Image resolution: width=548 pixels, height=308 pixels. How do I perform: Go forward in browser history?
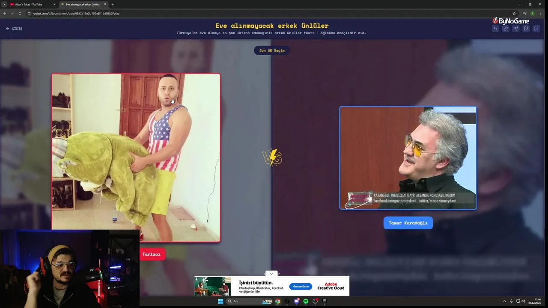coord(12,13)
